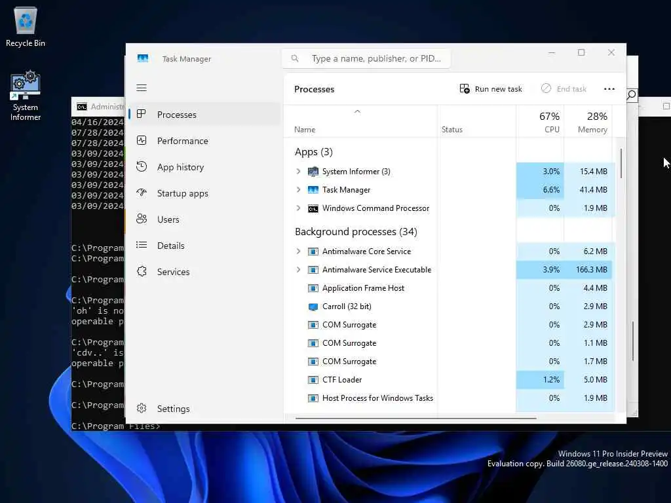
Task: Click System Informer process icon
Action: 313,172
